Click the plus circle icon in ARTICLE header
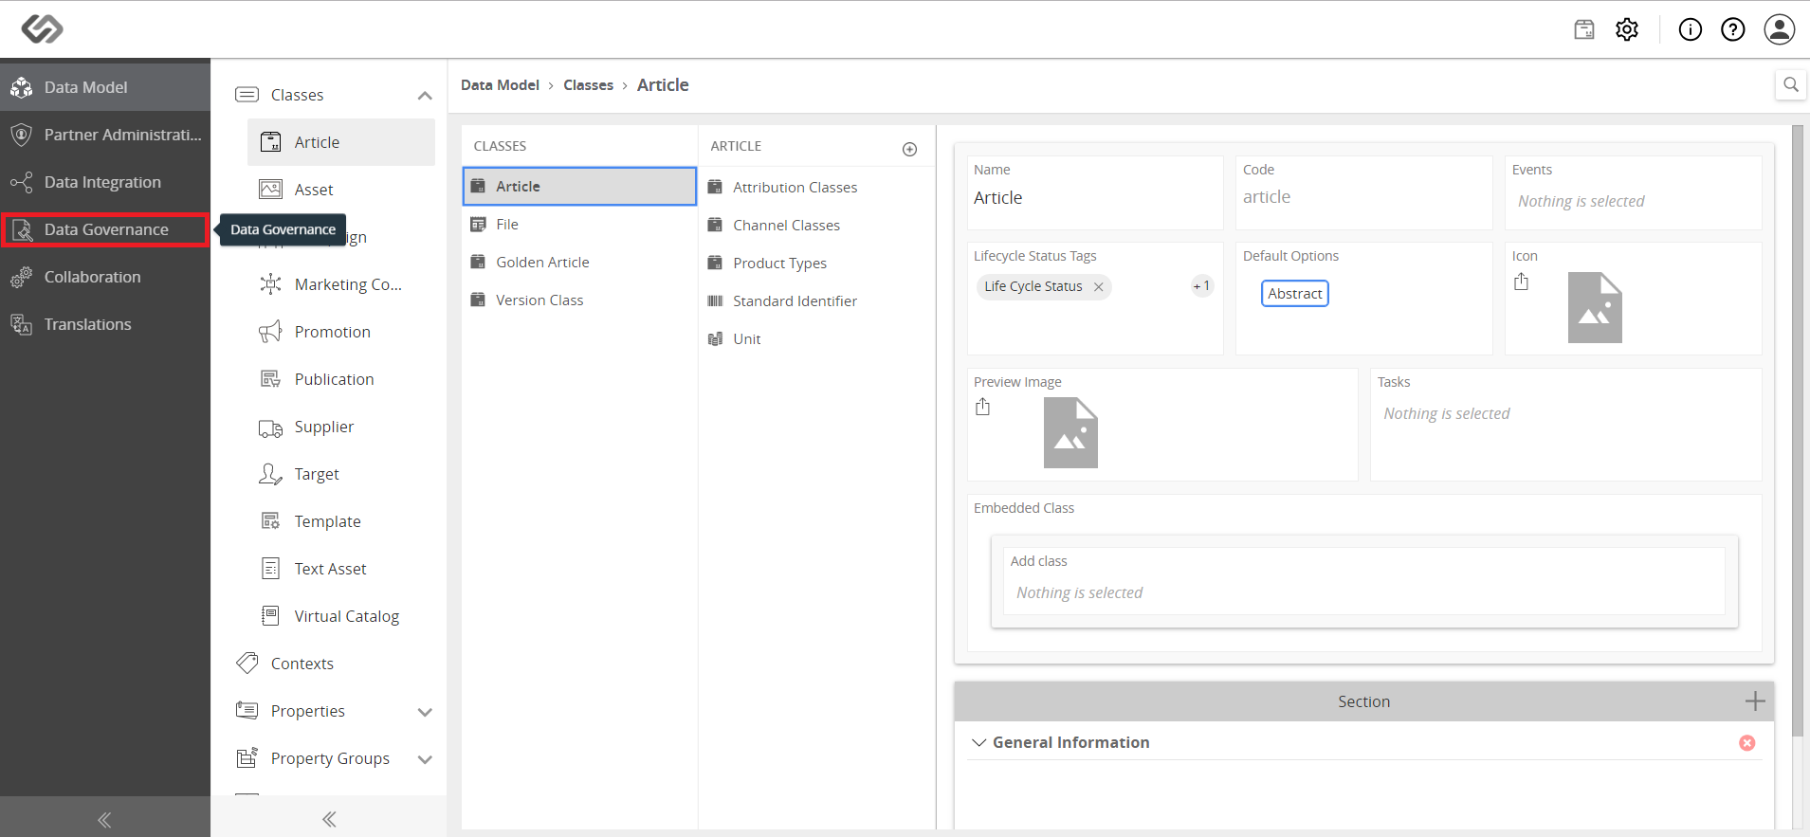This screenshot has width=1810, height=837. [909, 149]
